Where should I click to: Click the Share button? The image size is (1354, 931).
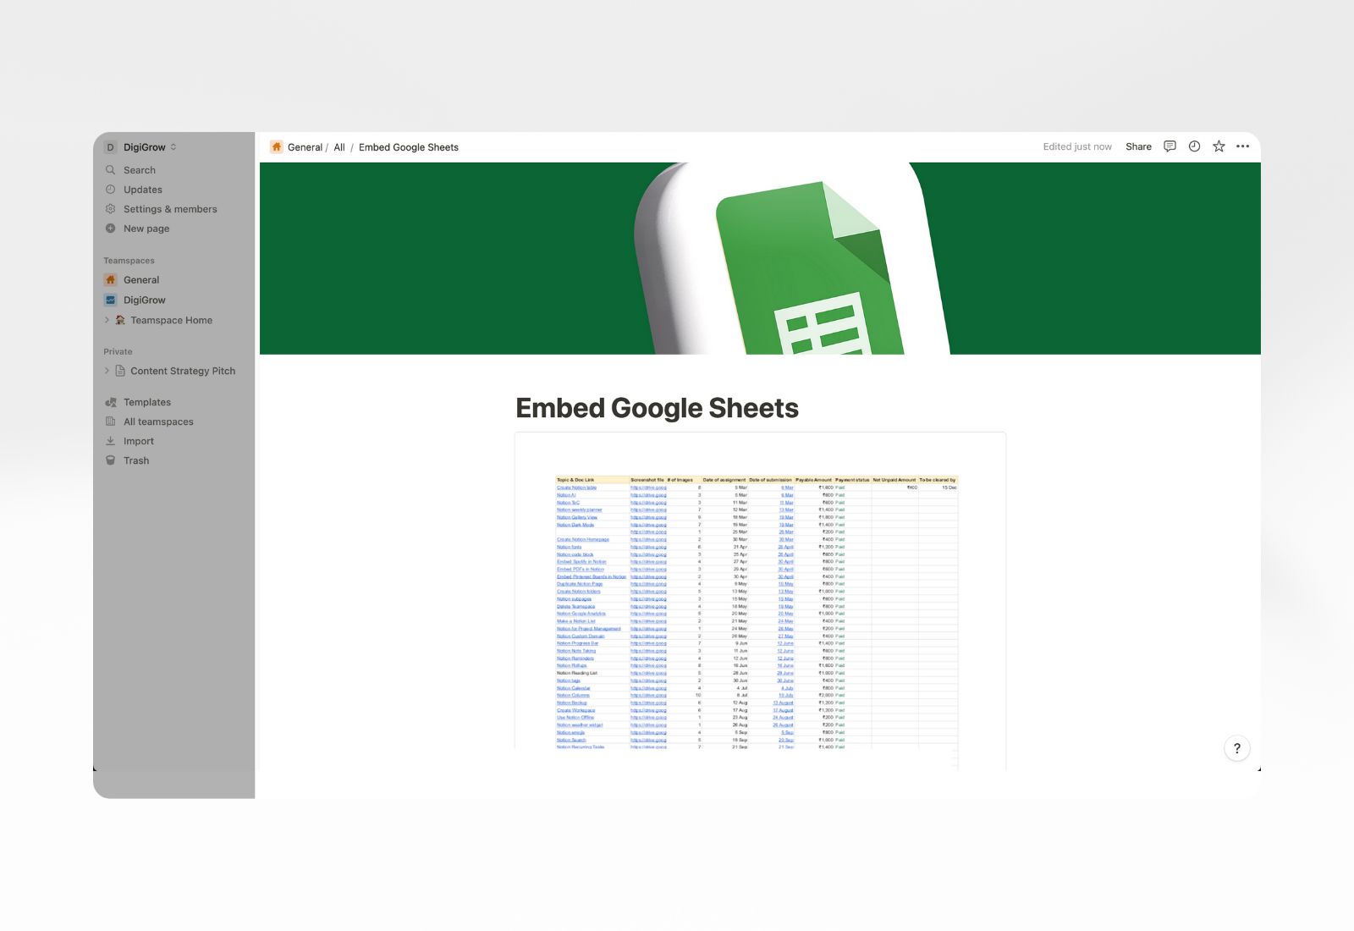pos(1138,147)
